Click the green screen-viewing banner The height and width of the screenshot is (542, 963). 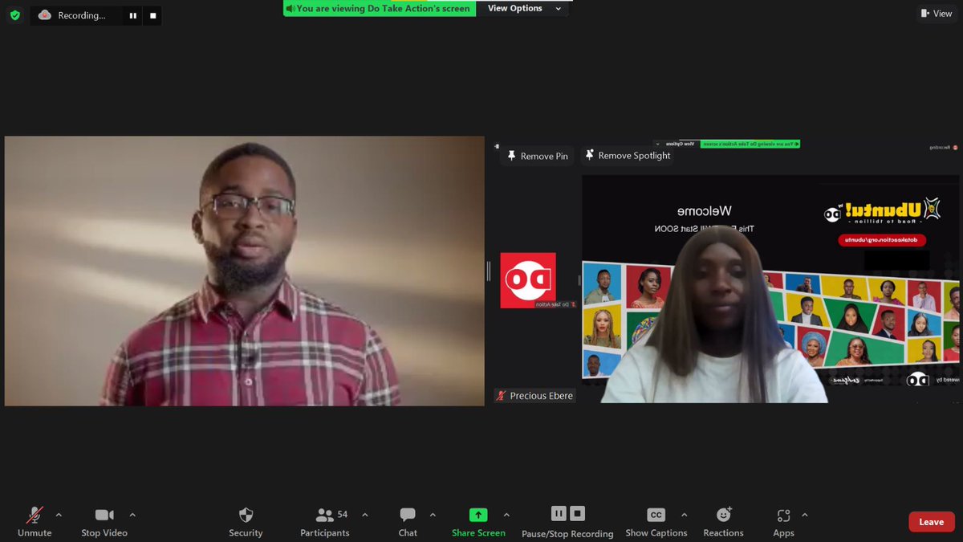tap(380, 8)
